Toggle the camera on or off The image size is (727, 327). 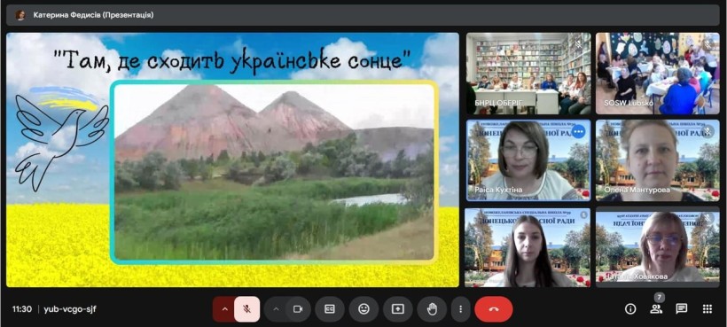(x=298, y=309)
